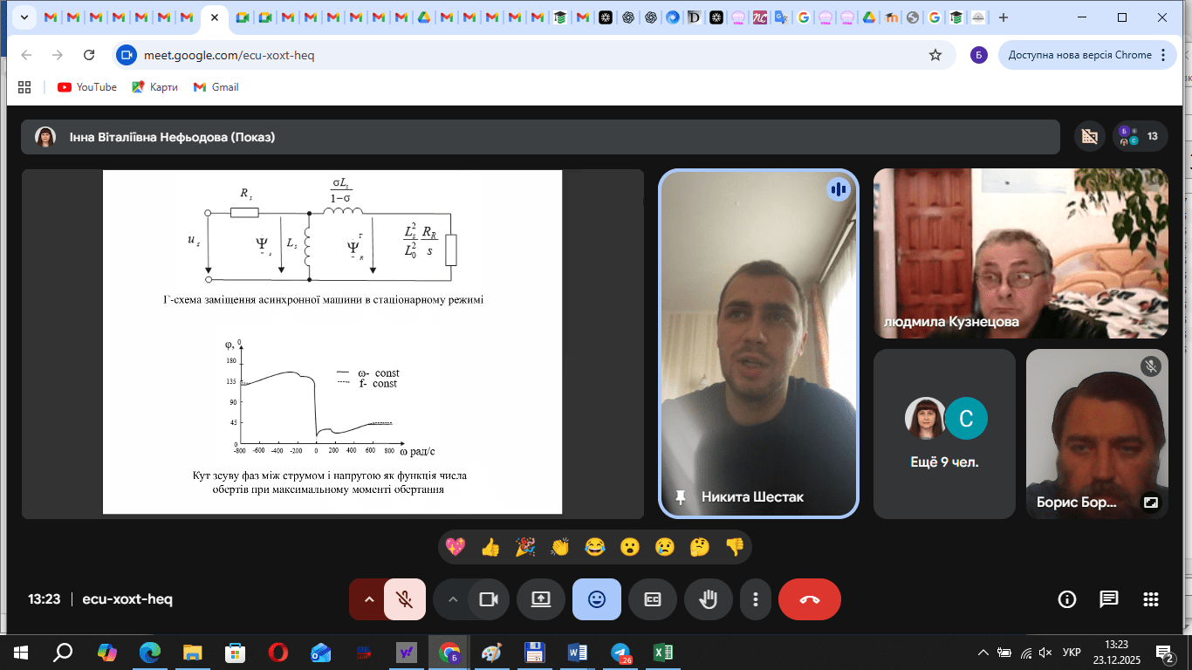
Task: Turn on closed captions
Action: pyautogui.click(x=653, y=599)
